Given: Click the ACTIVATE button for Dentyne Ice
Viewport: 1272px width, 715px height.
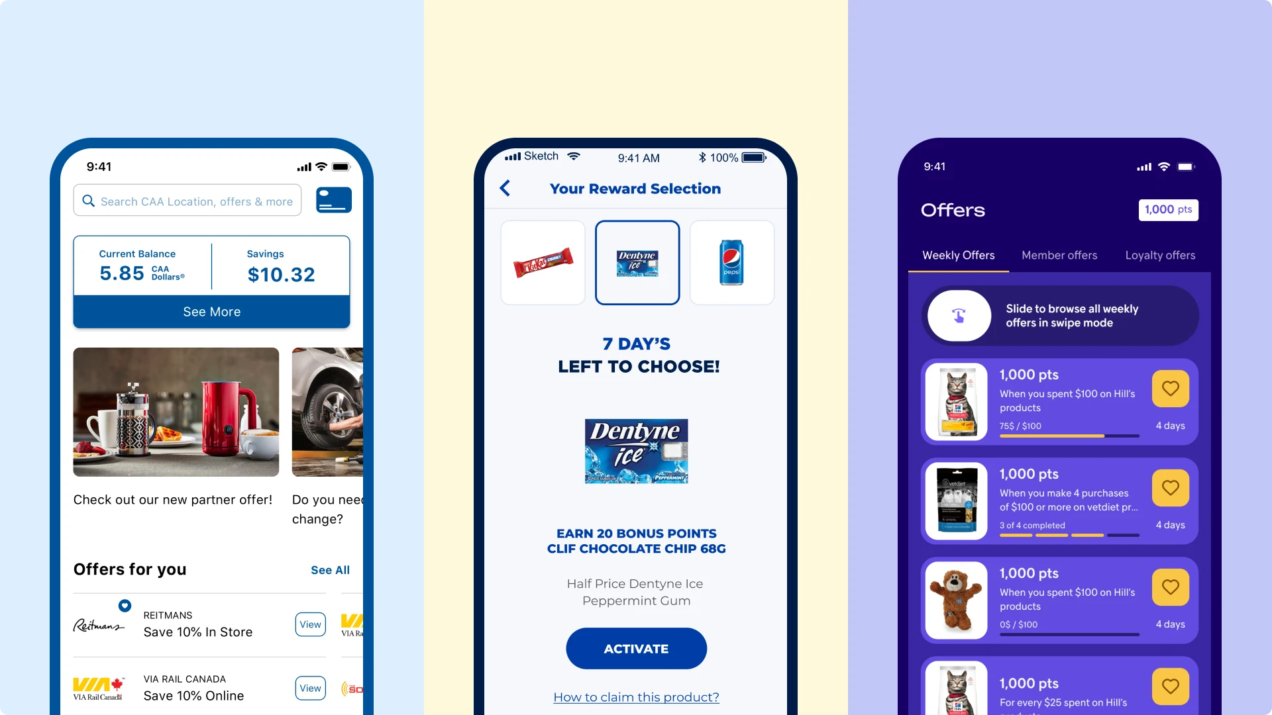Looking at the screenshot, I should point(636,649).
